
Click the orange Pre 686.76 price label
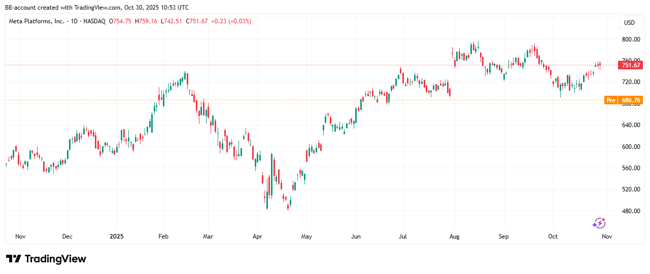[624, 100]
